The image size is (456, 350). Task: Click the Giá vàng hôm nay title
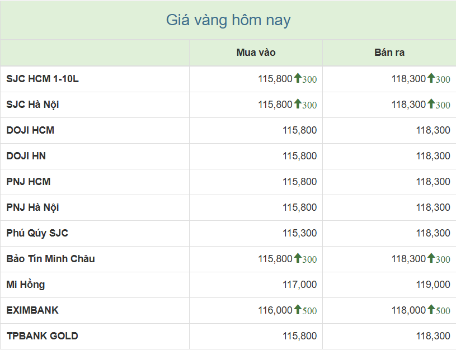(228, 21)
